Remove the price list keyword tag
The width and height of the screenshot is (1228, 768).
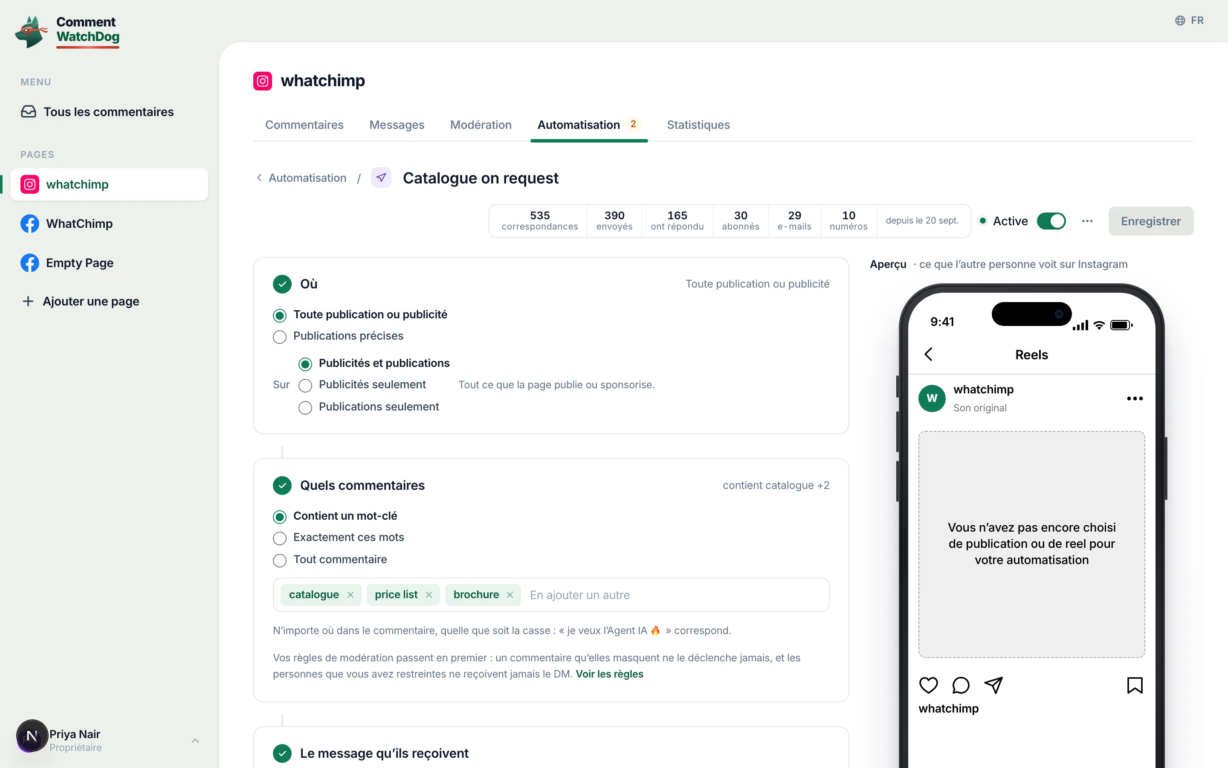coord(429,595)
